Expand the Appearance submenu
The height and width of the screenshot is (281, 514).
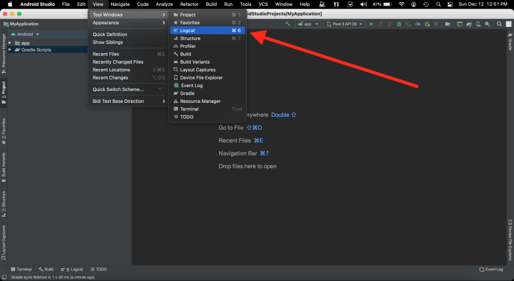[x=128, y=23]
